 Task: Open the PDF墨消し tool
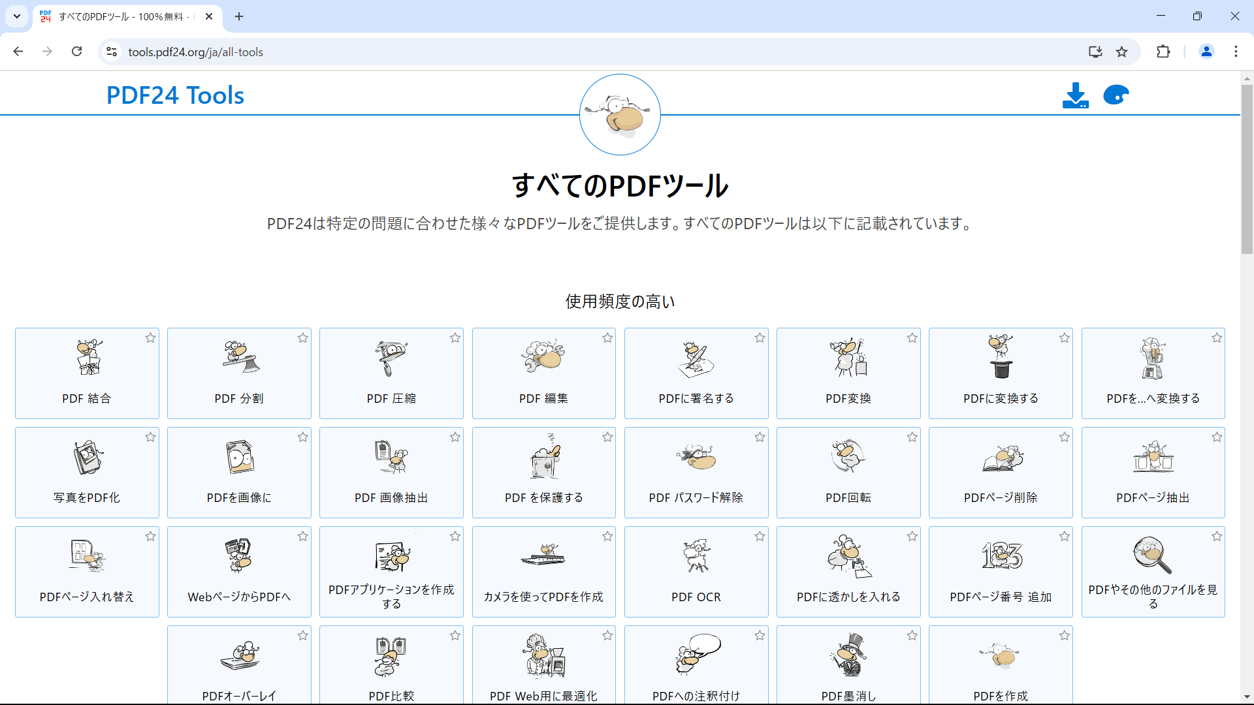click(848, 665)
